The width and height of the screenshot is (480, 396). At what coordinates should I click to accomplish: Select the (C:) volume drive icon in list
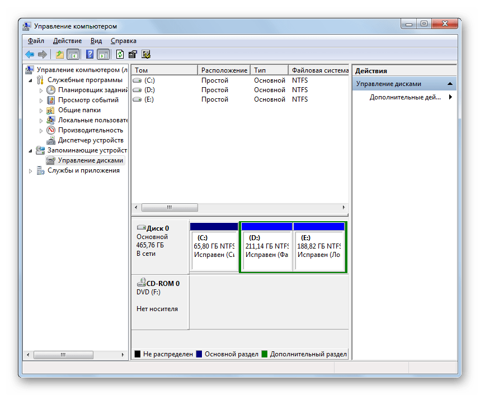coord(137,80)
